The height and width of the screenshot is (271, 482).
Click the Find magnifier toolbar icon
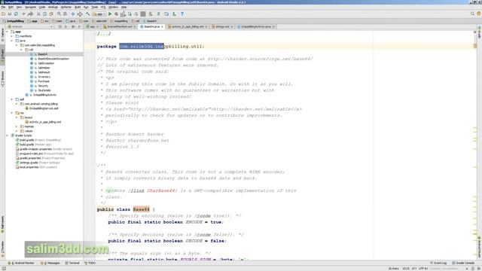(59, 14)
